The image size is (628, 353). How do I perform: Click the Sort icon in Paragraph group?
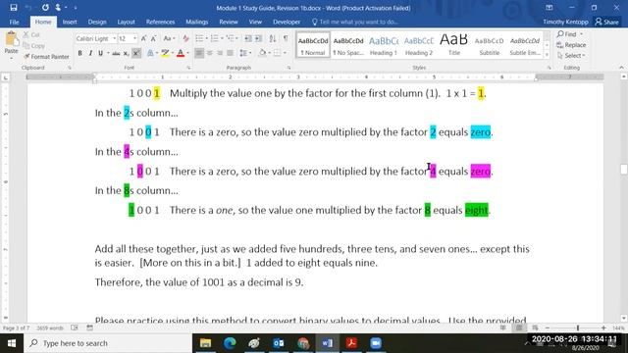(x=273, y=38)
